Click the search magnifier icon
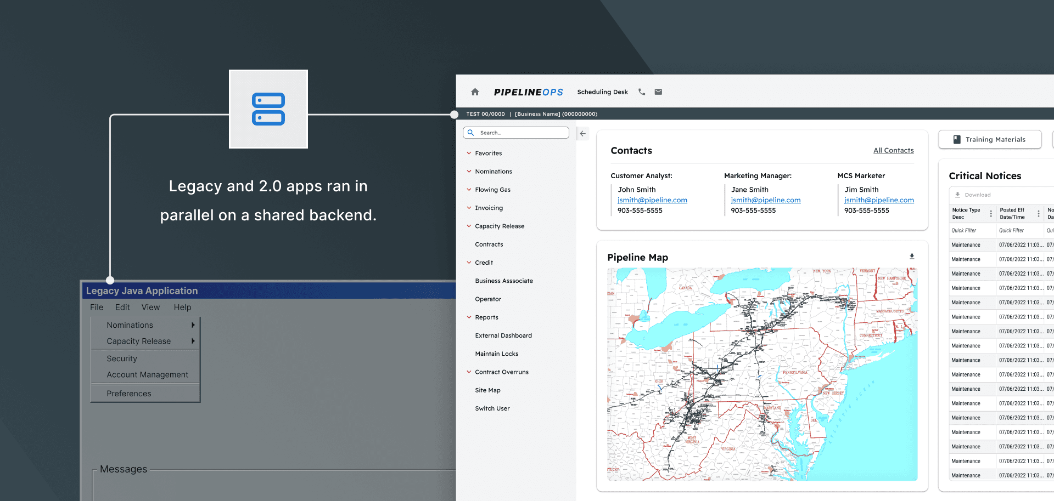Image resolution: width=1054 pixels, height=501 pixels. 472,132
